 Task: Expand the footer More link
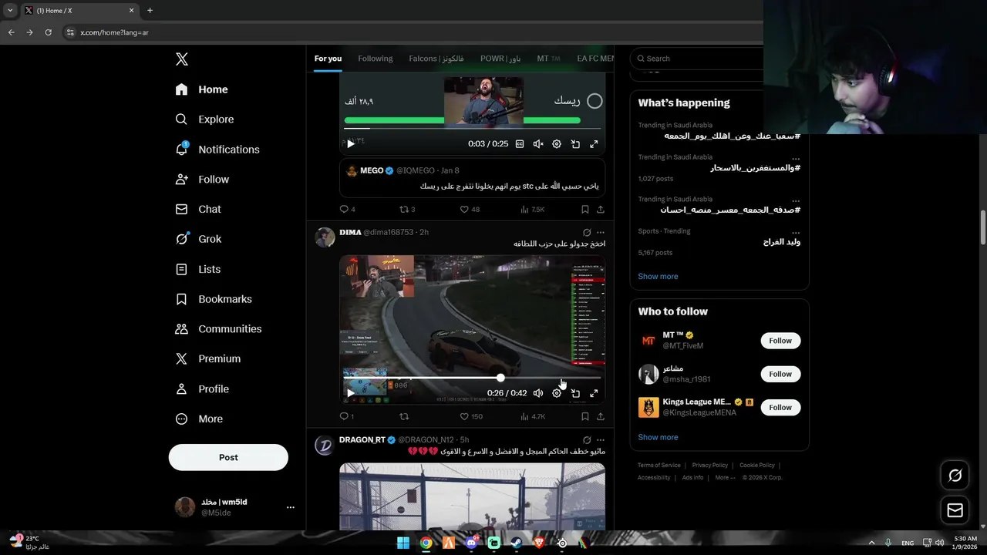724,477
